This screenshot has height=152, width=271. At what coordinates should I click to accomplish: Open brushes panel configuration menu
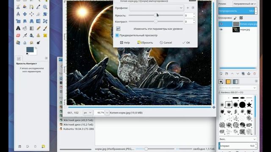point(256,81)
